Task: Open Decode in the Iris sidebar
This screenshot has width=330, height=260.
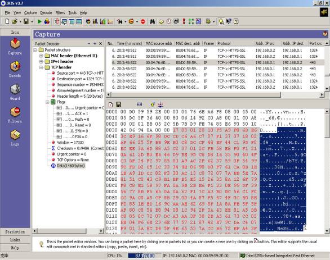Action: pyautogui.click(x=15, y=69)
